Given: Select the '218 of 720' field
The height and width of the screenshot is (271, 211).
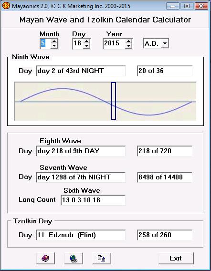Looking at the screenshot, I should coord(165,151).
